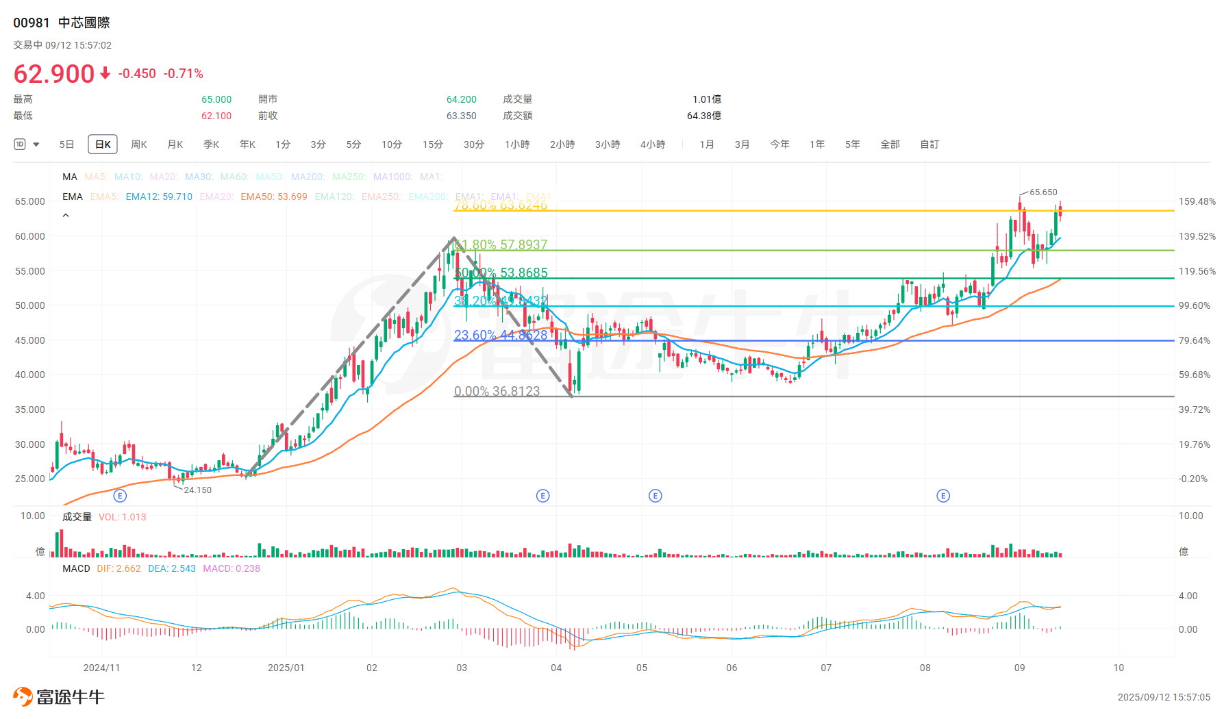
Task: Toggle the EMA12 line visibility
Action: pos(159,197)
